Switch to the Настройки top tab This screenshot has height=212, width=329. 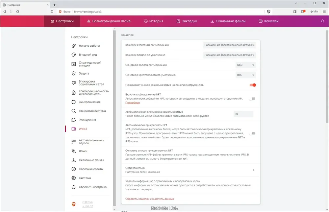click(62, 21)
